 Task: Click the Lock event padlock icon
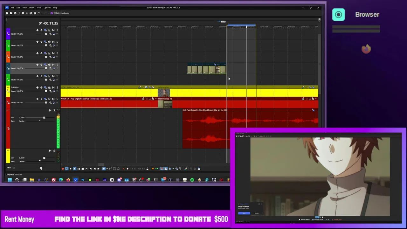point(147,169)
